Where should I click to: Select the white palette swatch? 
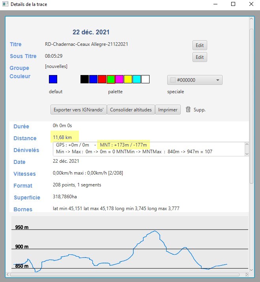click(x=145, y=79)
